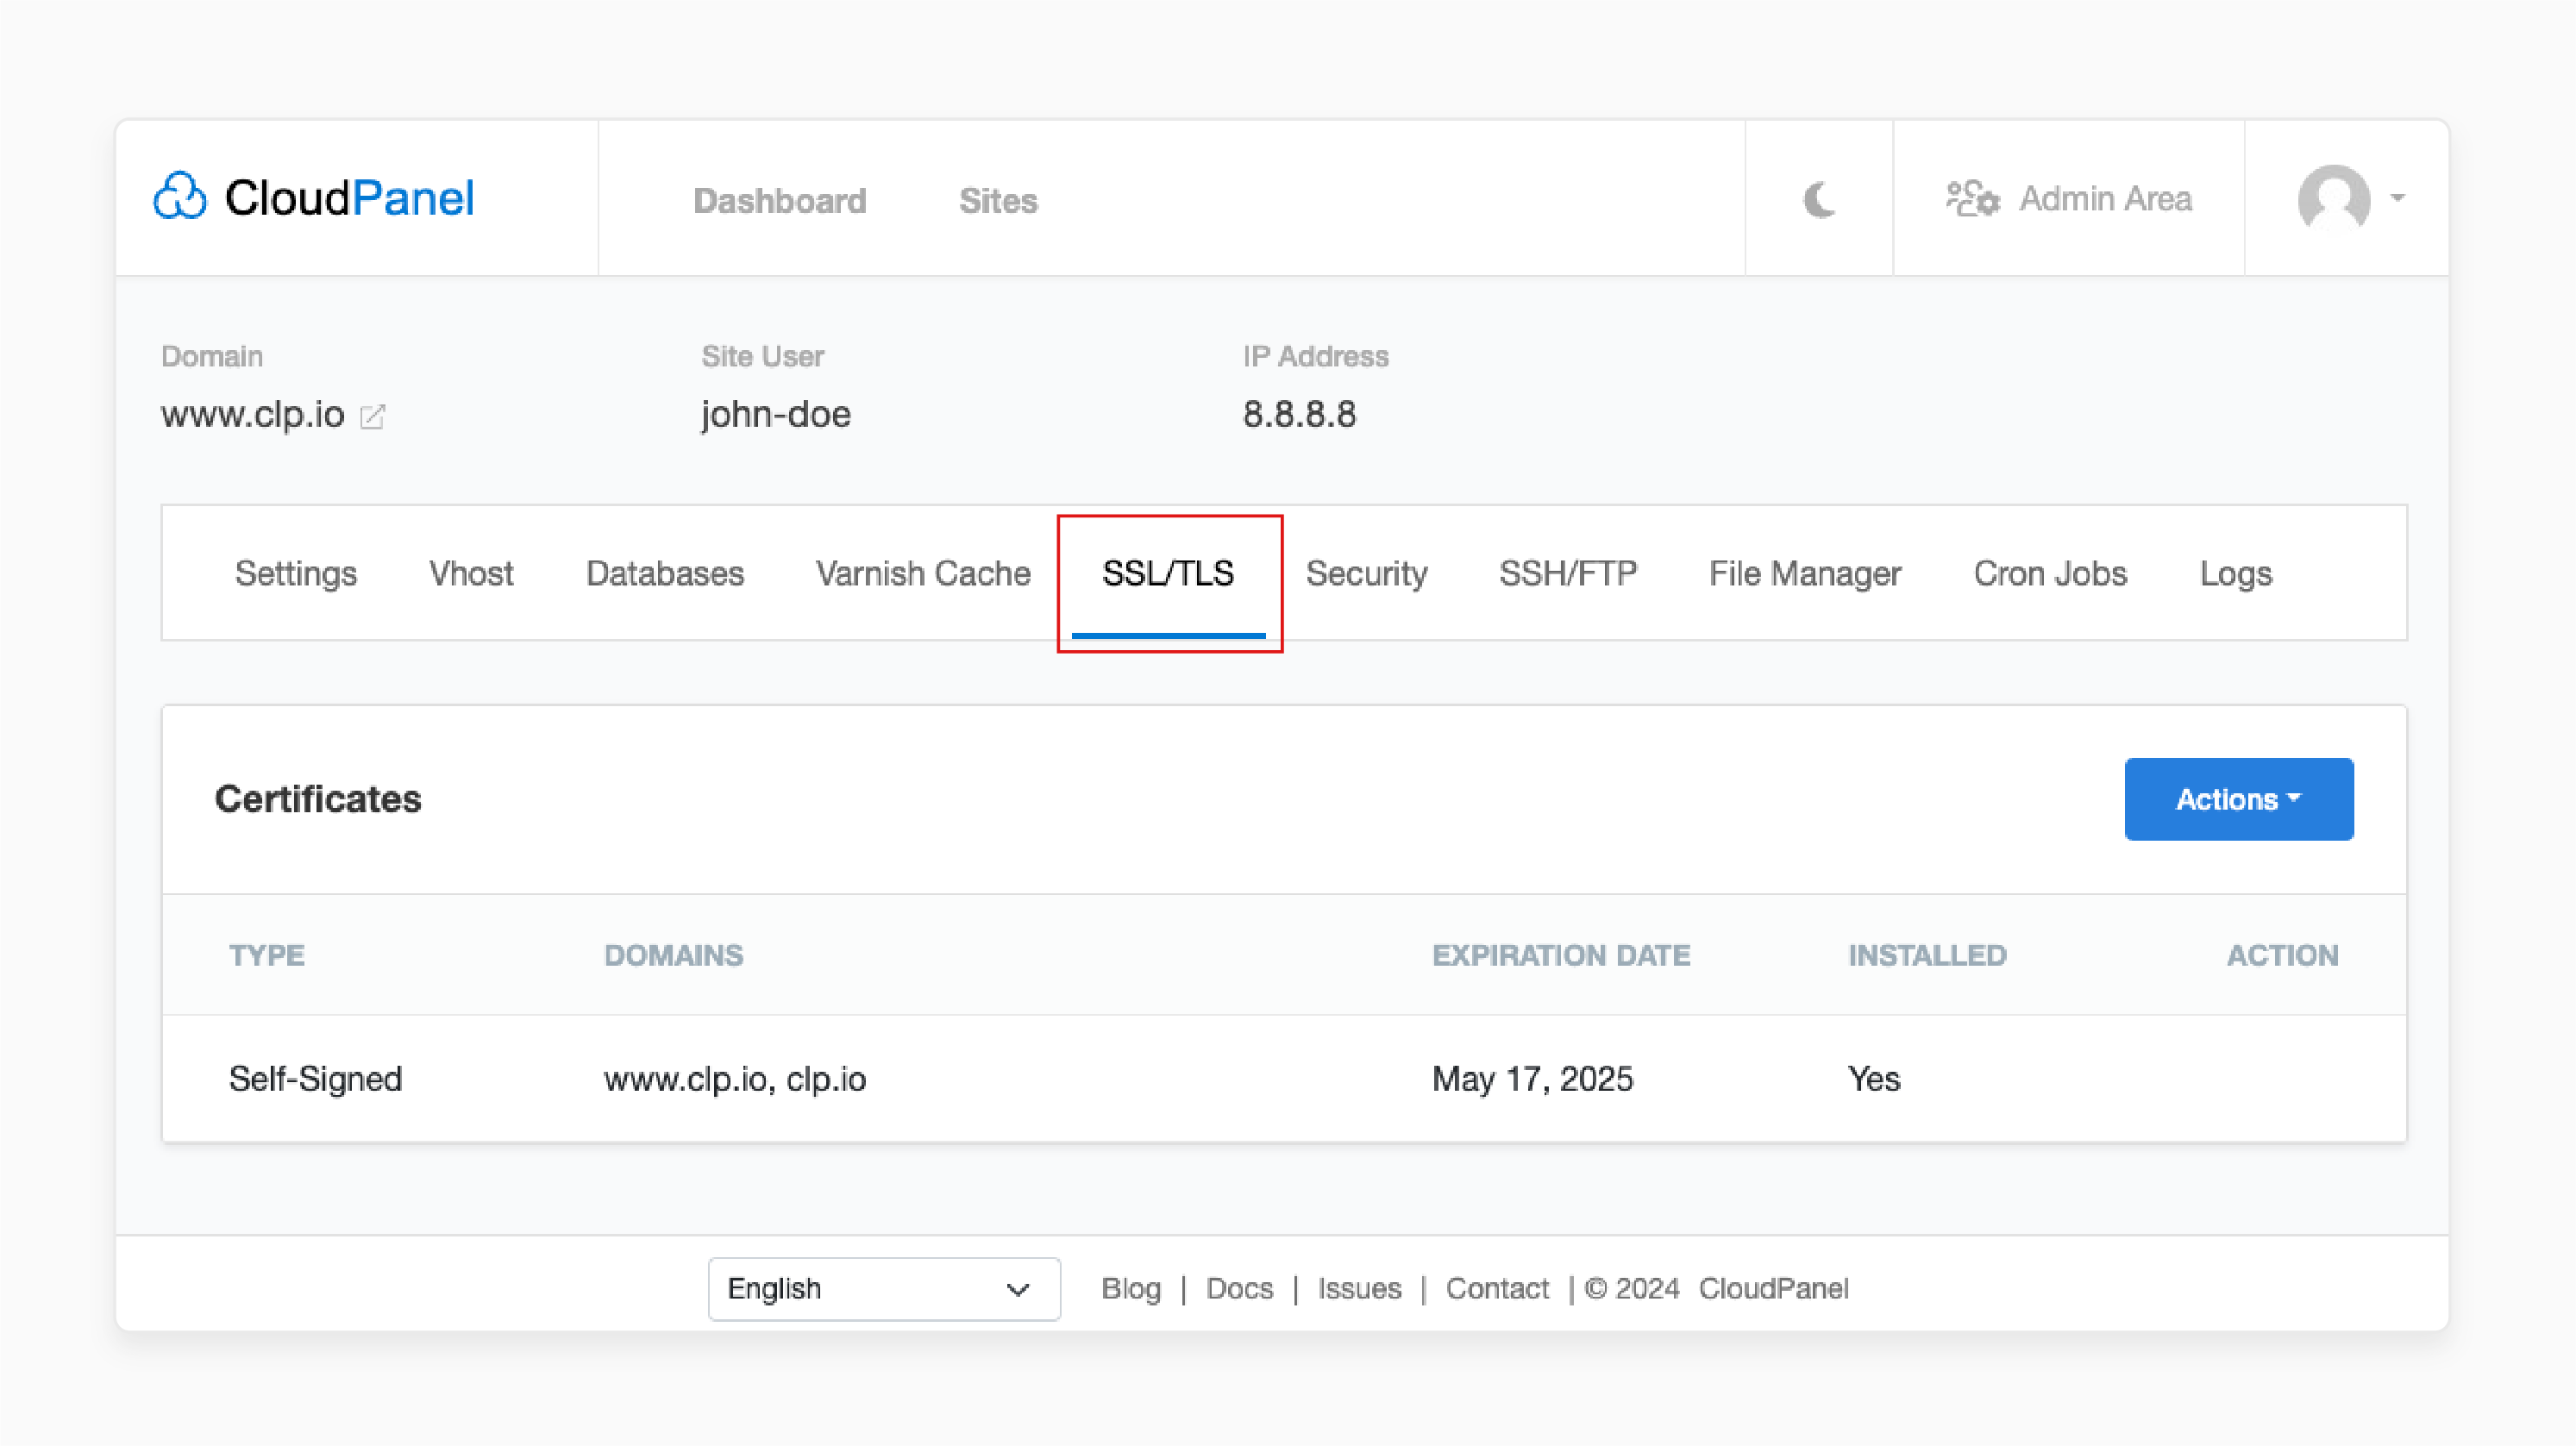Click the Certificates heading
The height and width of the screenshot is (1446, 2576).
tap(318, 799)
